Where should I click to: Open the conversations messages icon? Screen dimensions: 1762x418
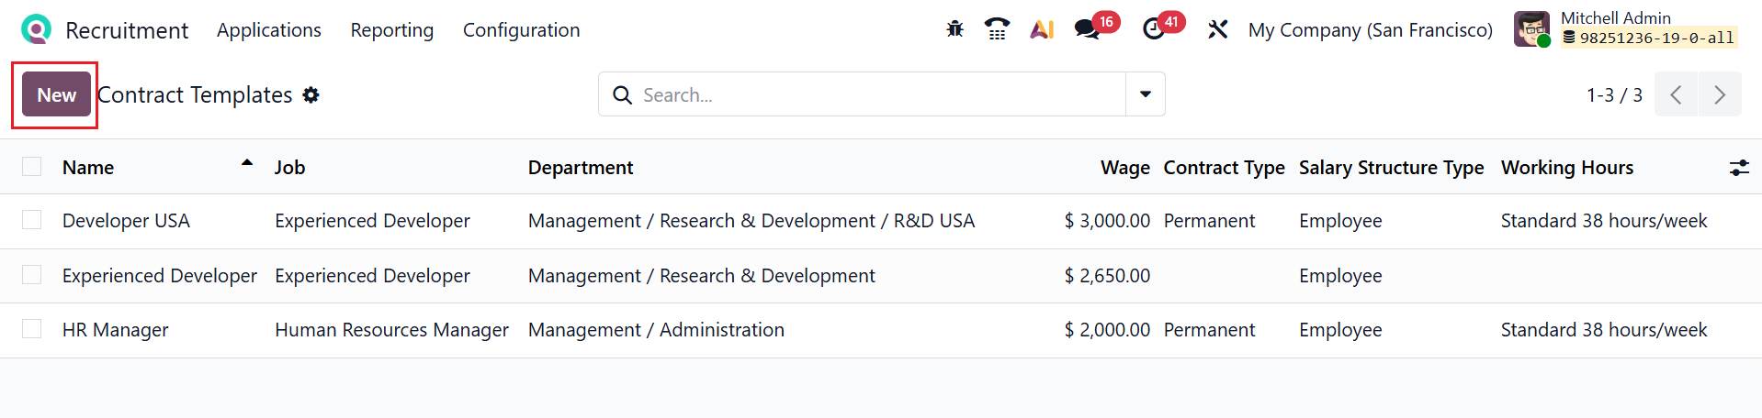click(x=1088, y=29)
